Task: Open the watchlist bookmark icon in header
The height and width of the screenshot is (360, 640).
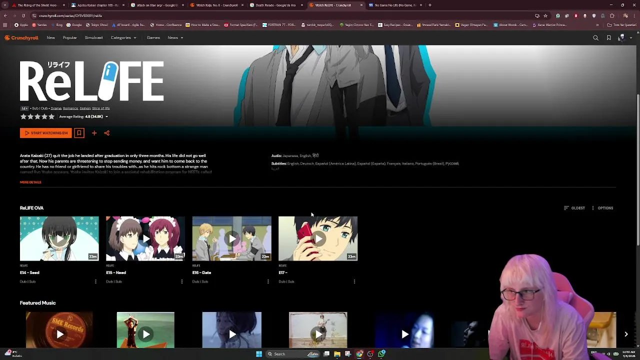Action: pos(608,37)
